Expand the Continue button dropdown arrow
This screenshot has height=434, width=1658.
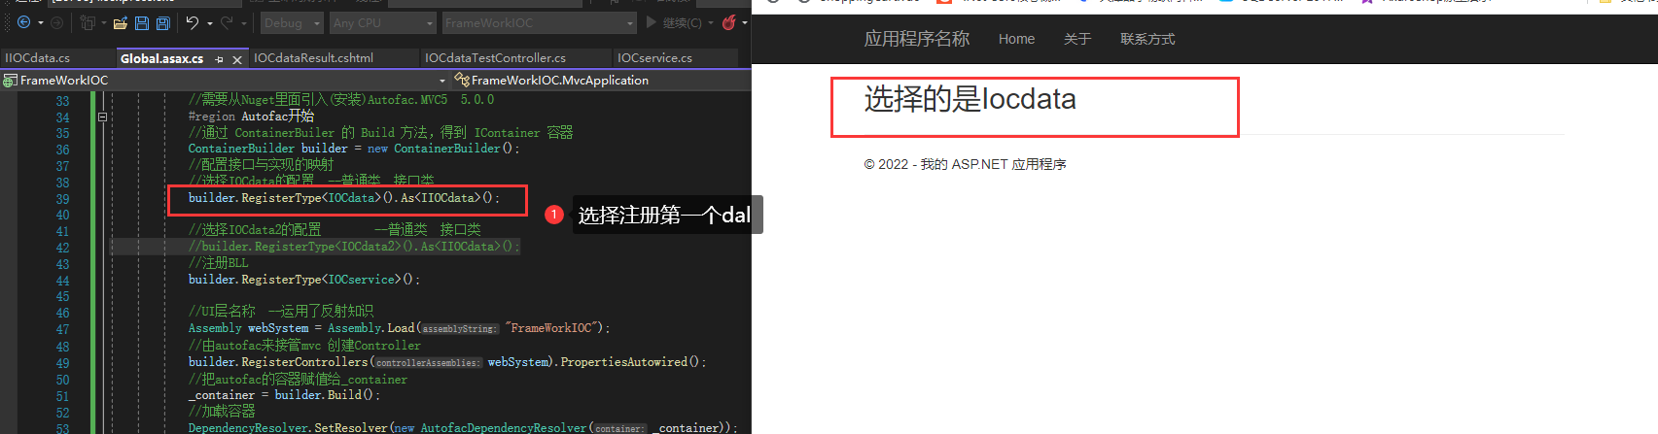[x=711, y=22]
